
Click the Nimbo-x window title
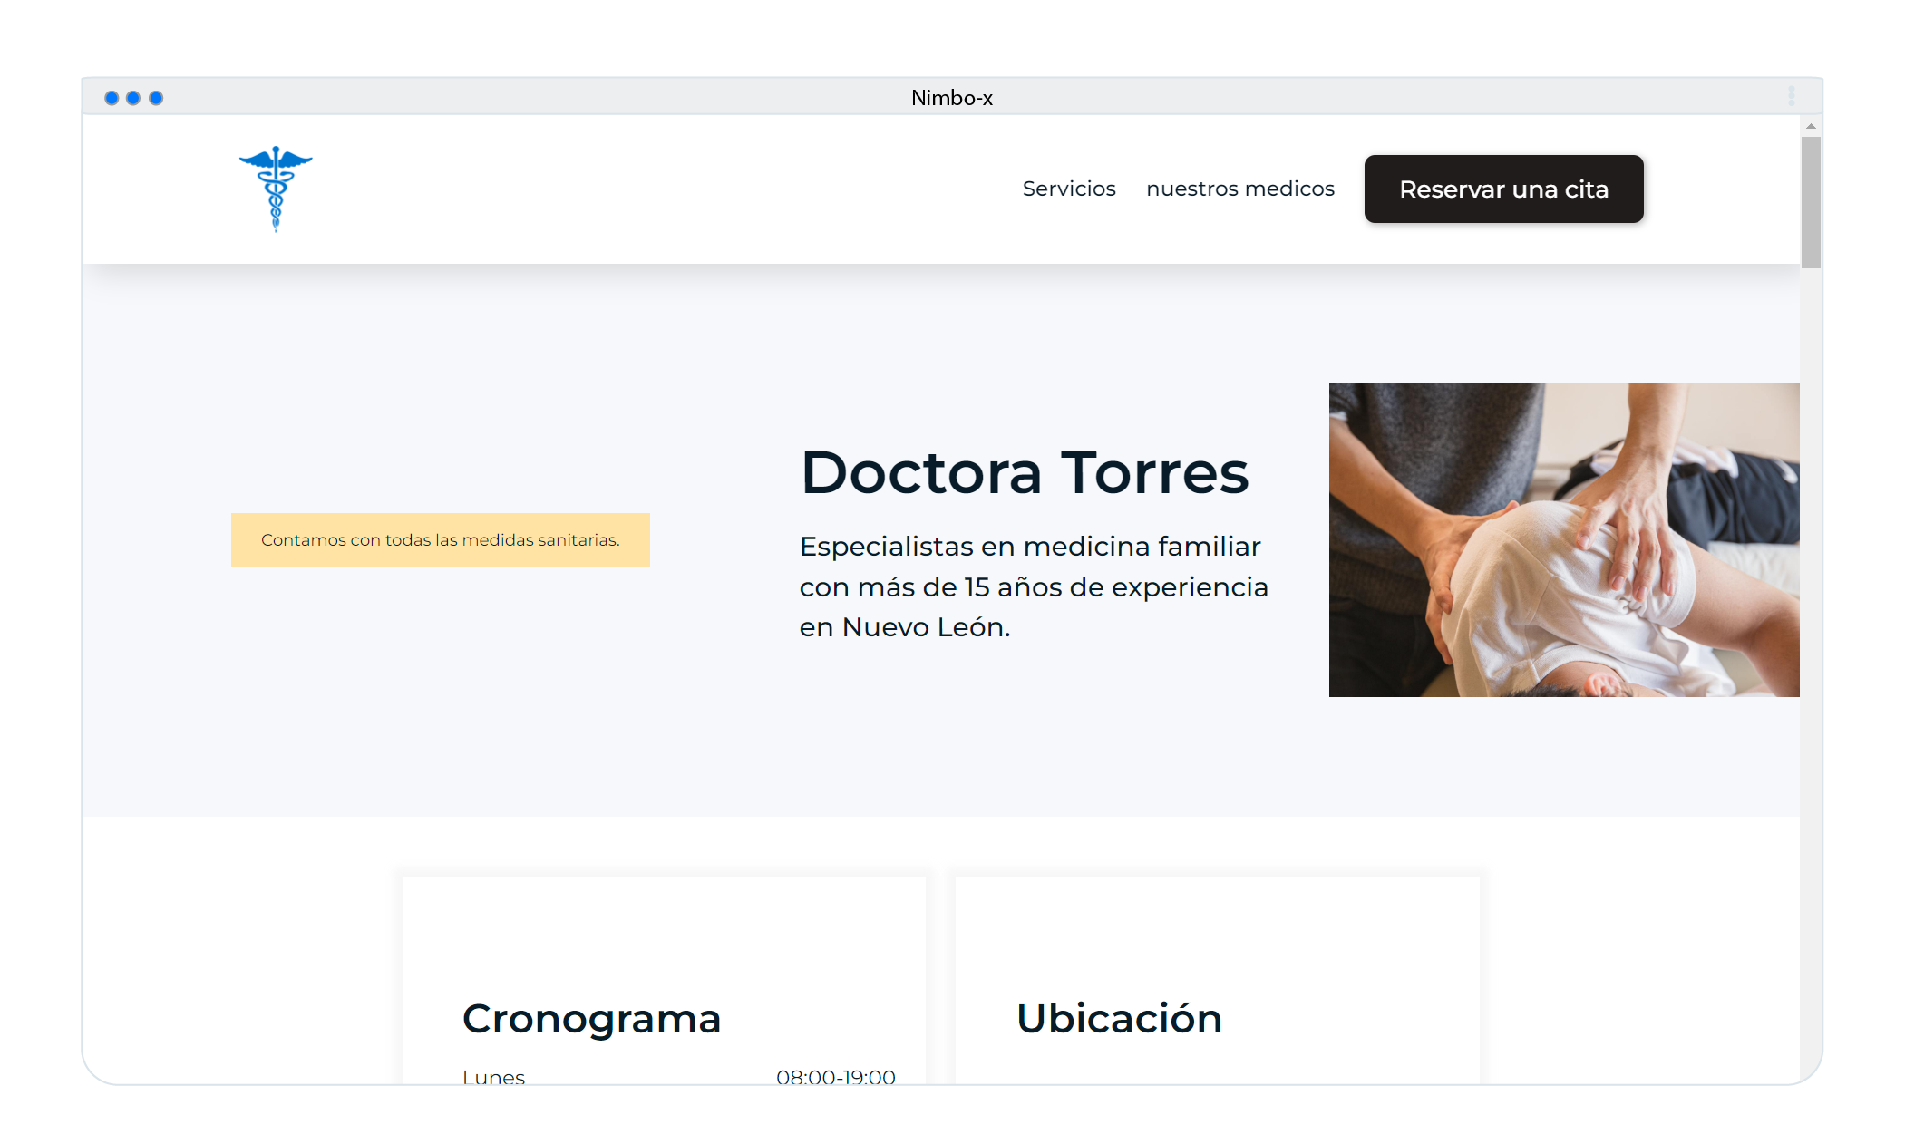952,98
